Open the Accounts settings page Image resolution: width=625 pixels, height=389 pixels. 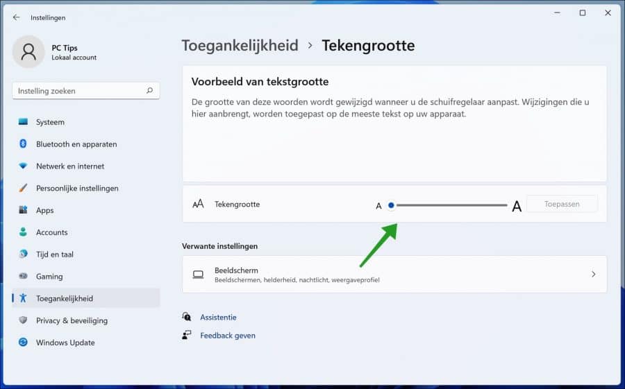pyautogui.click(x=85, y=232)
